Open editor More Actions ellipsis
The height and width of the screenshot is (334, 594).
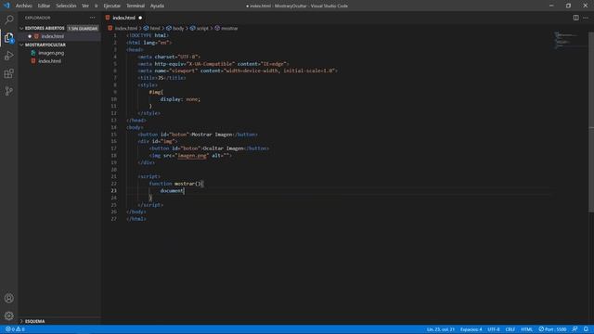coord(586,18)
